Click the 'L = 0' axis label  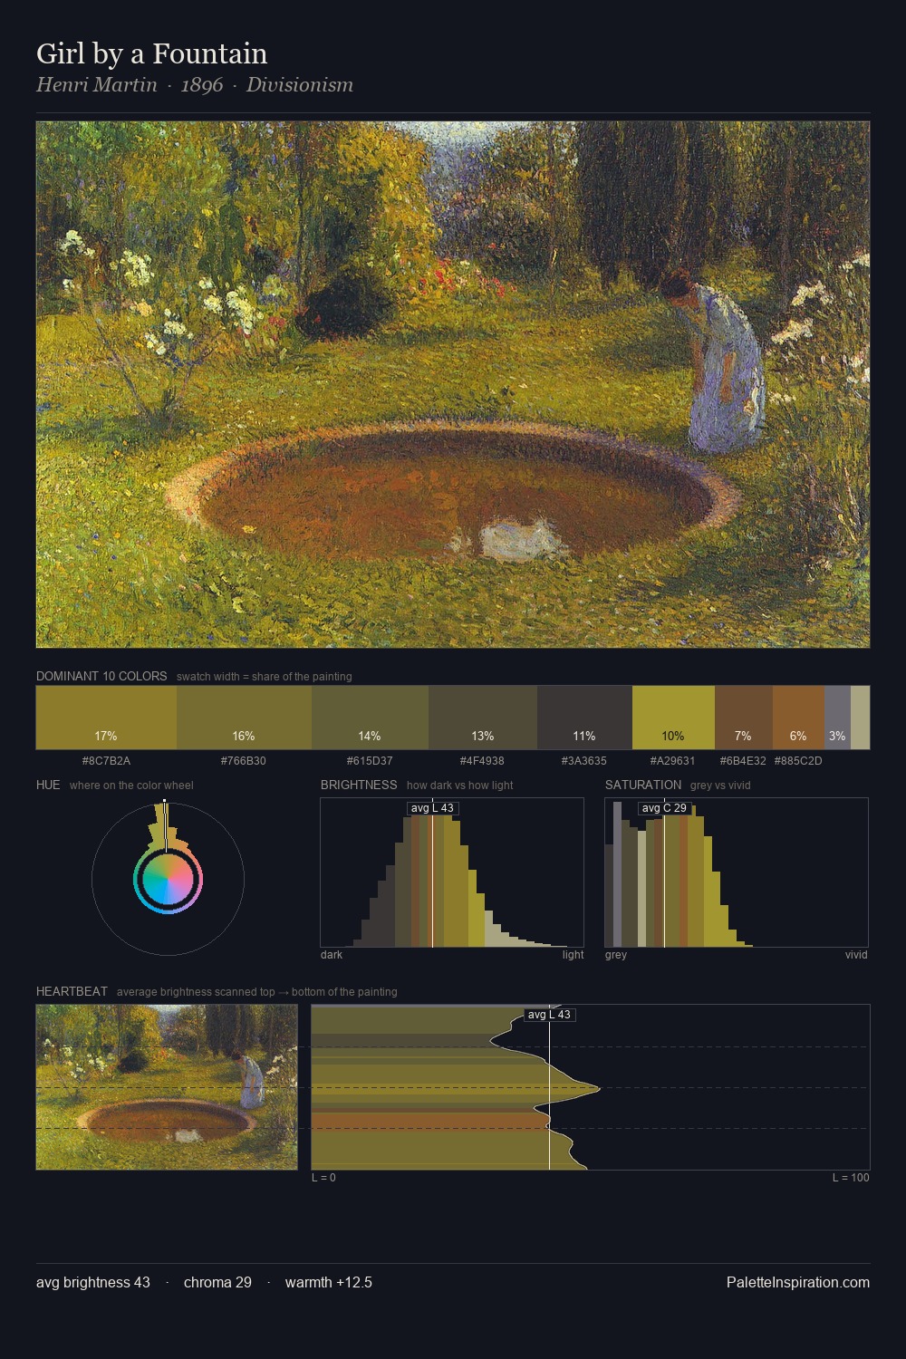pos(323,1178)
